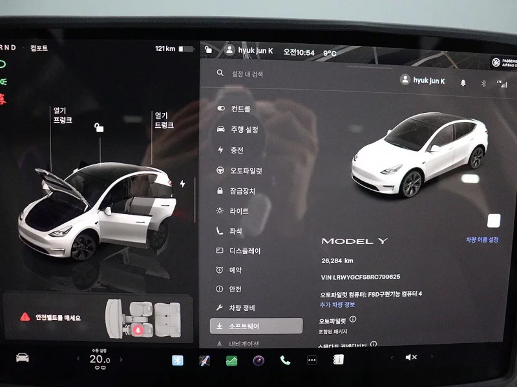Open the ellipsis app launcher in the dock

[x=311, y=360]
